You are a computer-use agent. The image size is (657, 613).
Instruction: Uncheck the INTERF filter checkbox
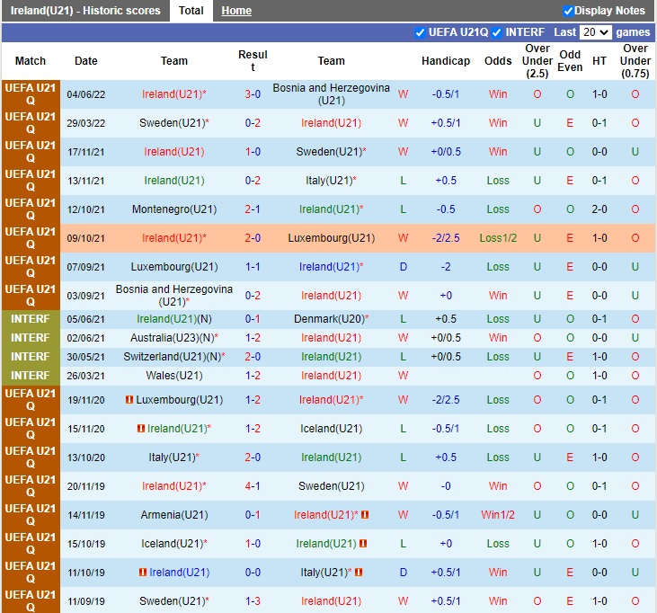click(497, 32)
